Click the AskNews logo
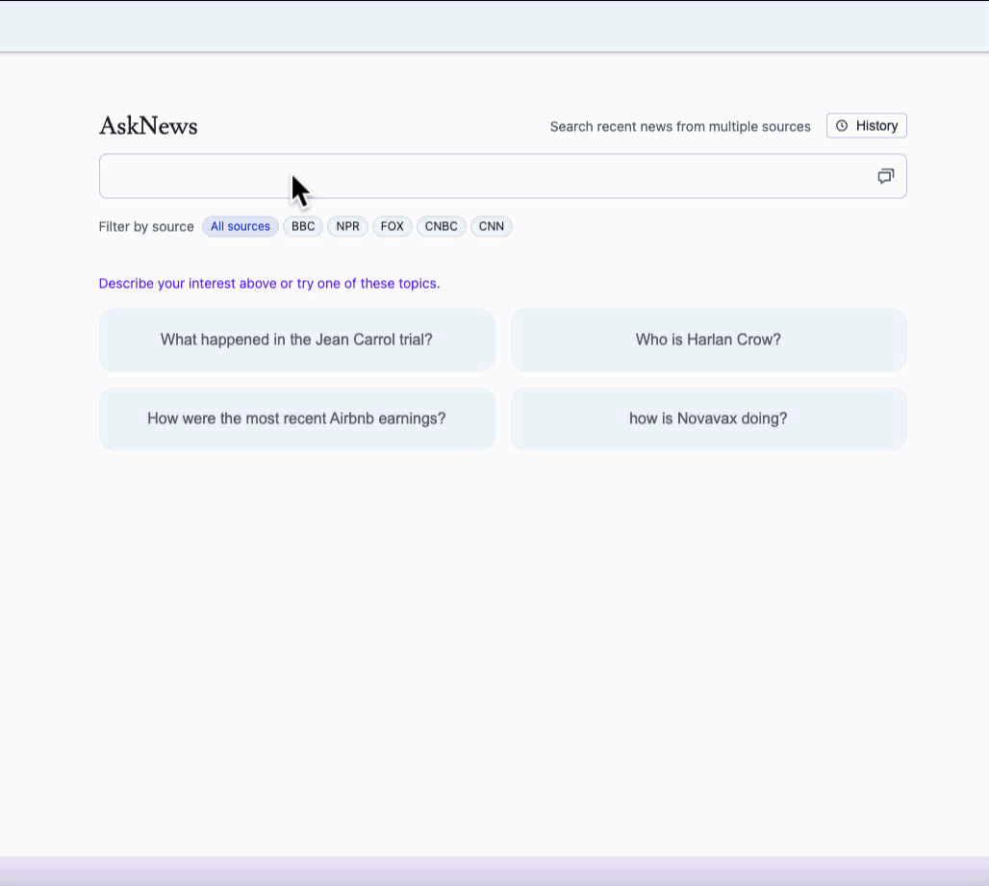 click(x=148, y=126)
